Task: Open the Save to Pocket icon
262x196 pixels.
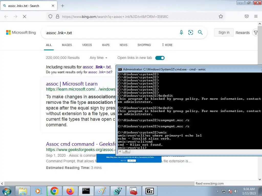Action: coord(247,16)
